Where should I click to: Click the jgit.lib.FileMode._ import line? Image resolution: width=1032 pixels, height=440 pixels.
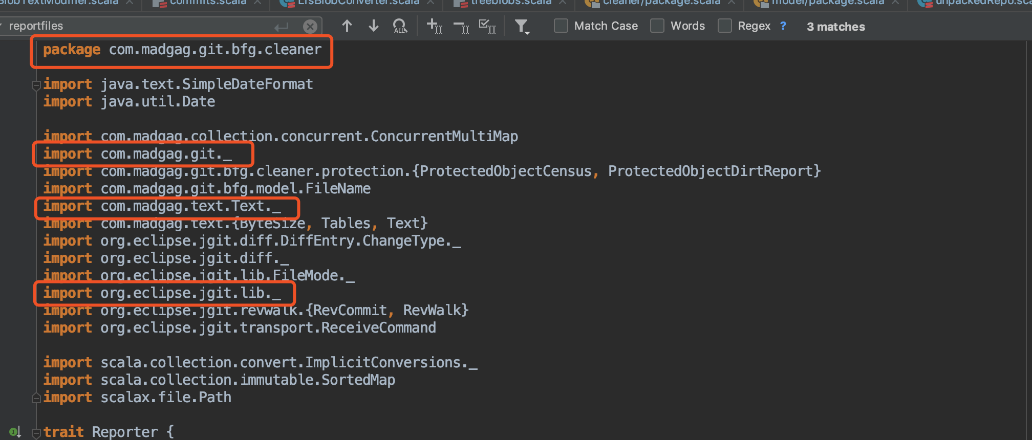tap(199, 275)
